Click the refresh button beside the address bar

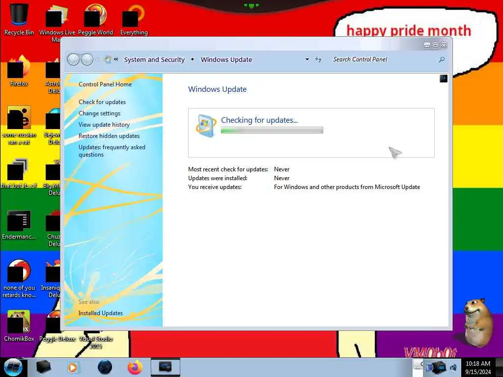point(318,59)
